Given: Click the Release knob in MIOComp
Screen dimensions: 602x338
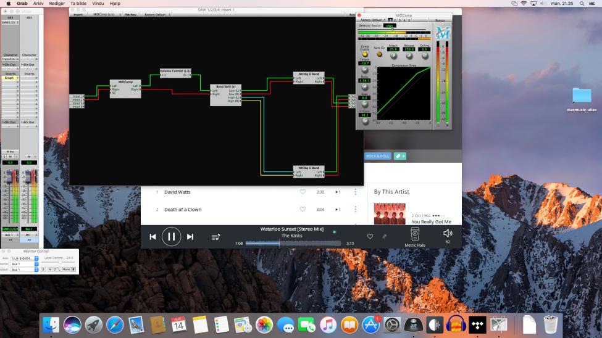Looking at the screenshot, I should 409,56.
